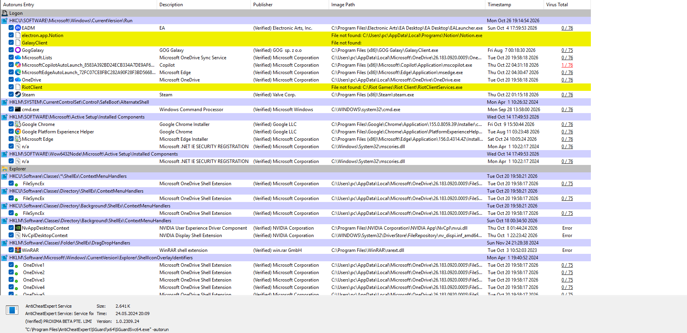Toggle the WinRAR shell extension checkbox
Screen dimensions: 687x333
(x=11, y=250)
